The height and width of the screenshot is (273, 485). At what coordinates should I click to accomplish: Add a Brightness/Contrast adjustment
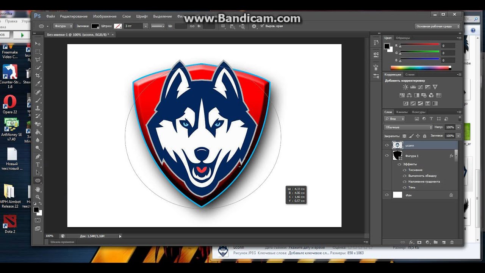405,87
